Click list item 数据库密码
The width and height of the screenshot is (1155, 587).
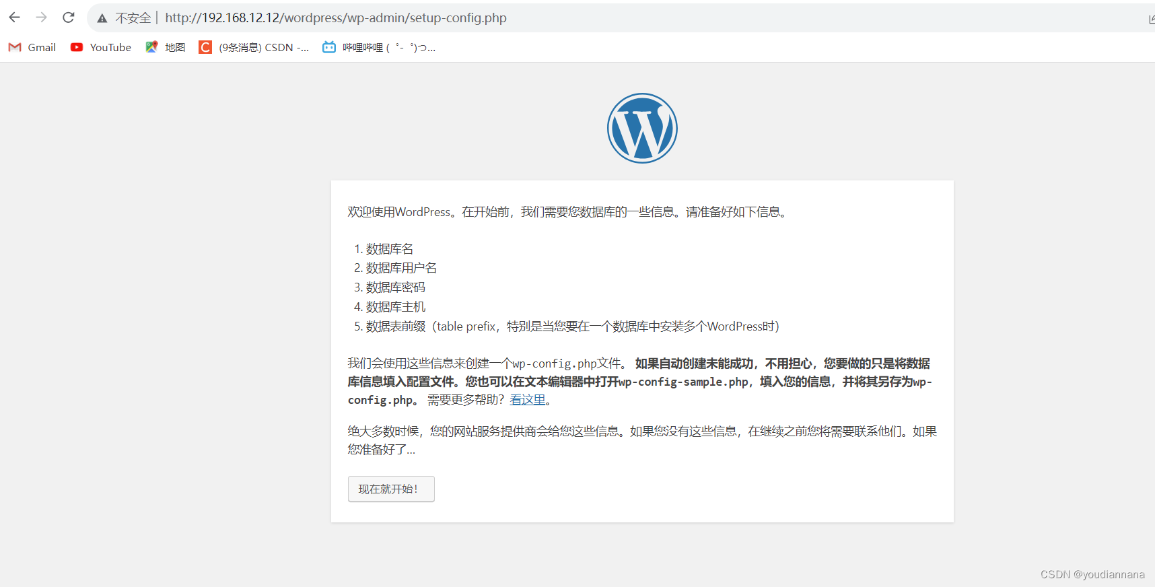click(x=396, y=287)
